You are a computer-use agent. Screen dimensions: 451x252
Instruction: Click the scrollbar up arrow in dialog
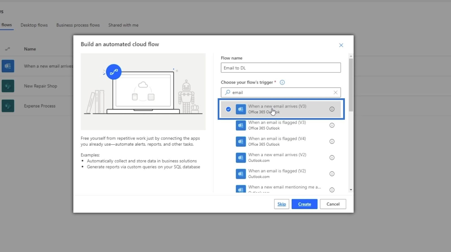click(351, 56)
